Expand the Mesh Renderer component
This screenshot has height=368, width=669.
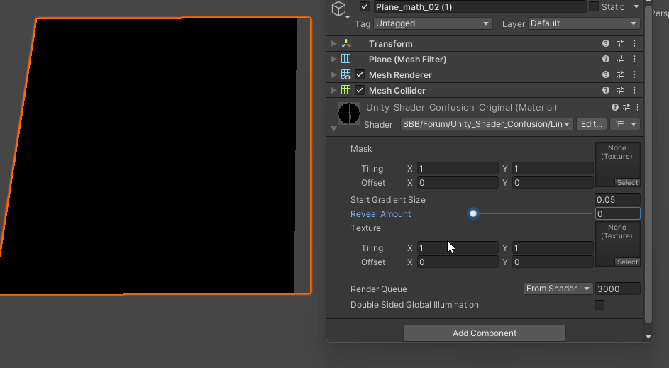[334, 74]
